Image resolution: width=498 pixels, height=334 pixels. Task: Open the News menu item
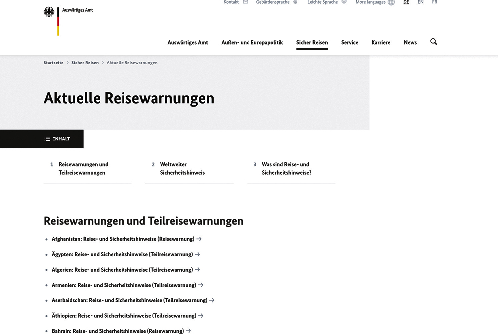(x=410, y=43)
